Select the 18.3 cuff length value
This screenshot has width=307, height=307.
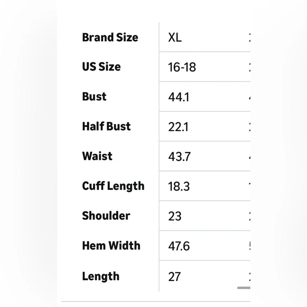pos(179,186)
